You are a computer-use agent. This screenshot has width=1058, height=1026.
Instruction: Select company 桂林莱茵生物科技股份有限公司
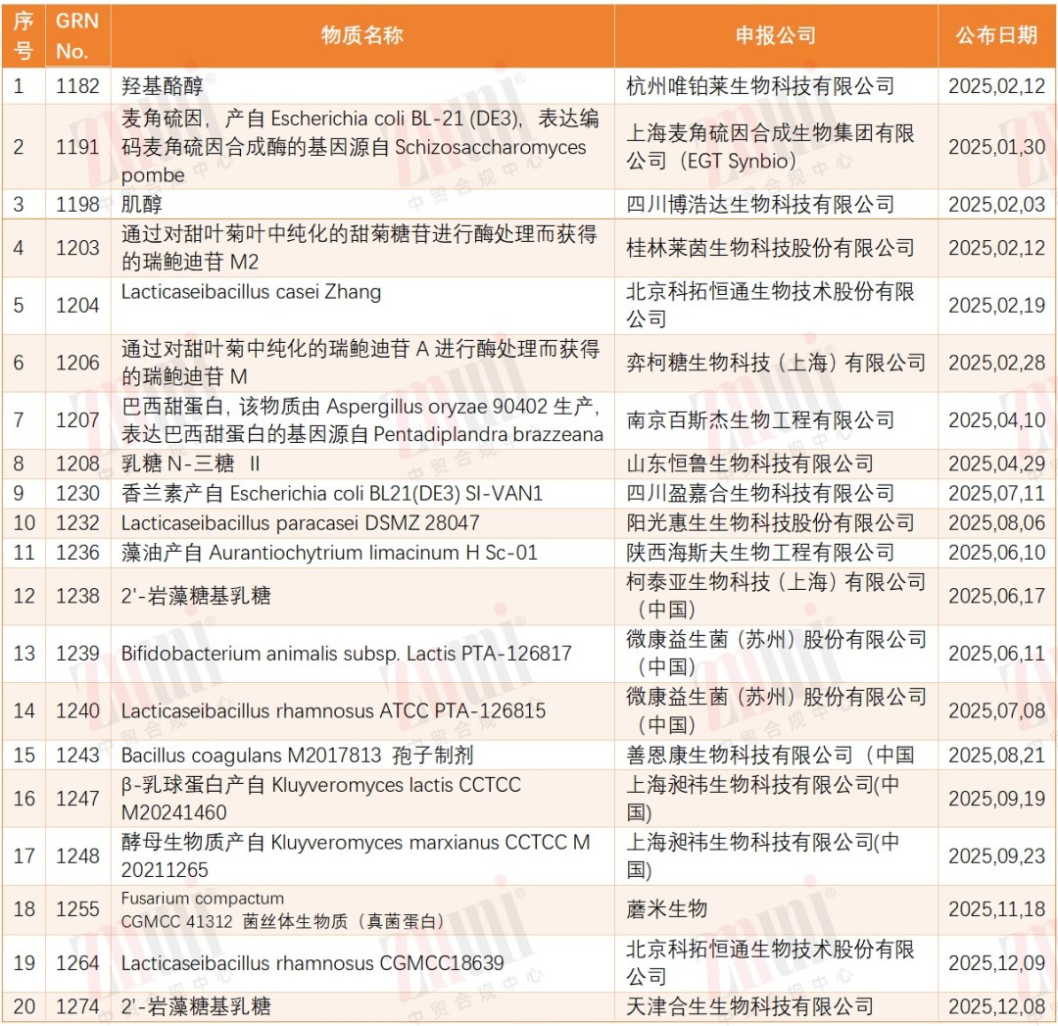[770, 248]
